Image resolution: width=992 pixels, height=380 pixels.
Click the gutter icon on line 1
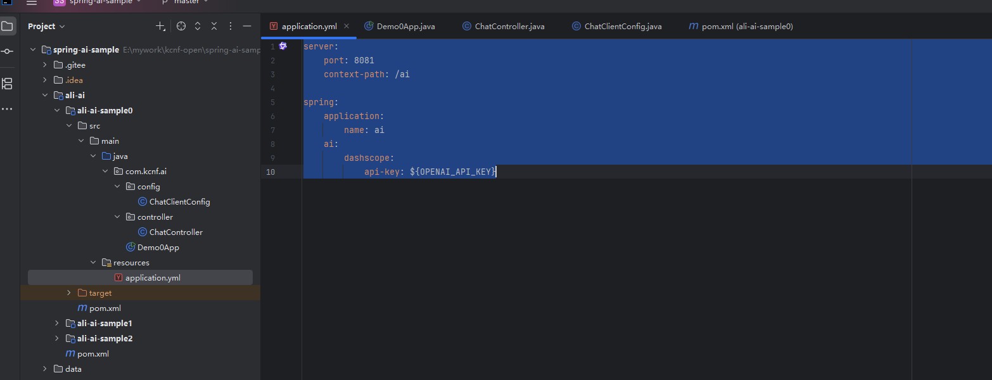(283, 46)
